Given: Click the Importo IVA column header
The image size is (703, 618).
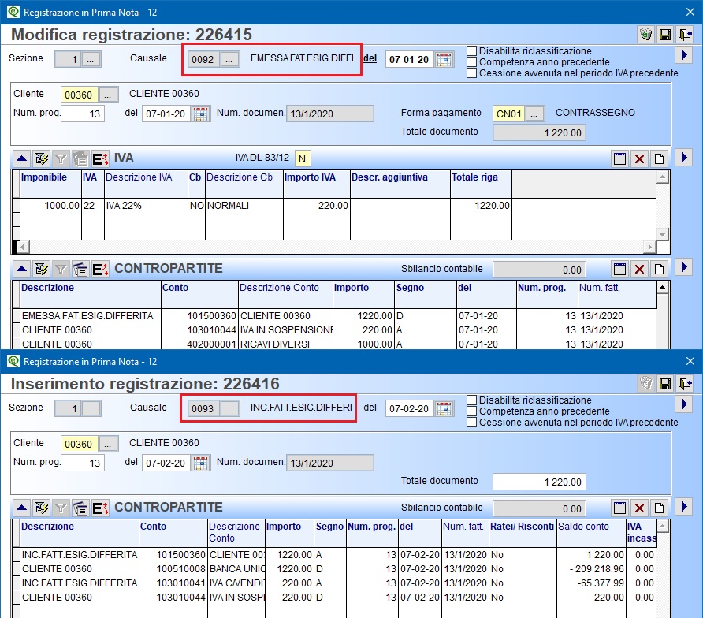Looking at the screenshot, I should pos(315,177).
